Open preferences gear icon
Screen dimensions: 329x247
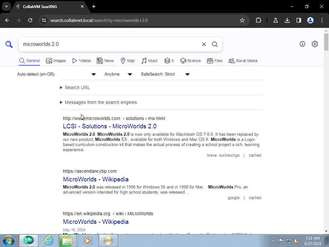pyautogui.click(x=315, y=44)
